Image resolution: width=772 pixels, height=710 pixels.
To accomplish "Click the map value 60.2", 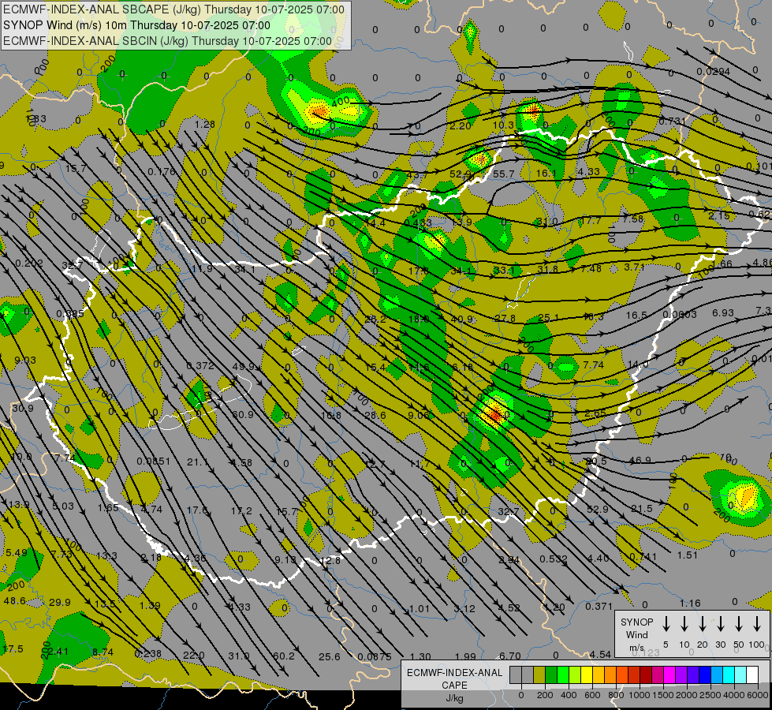I will [x=284, y=656].
